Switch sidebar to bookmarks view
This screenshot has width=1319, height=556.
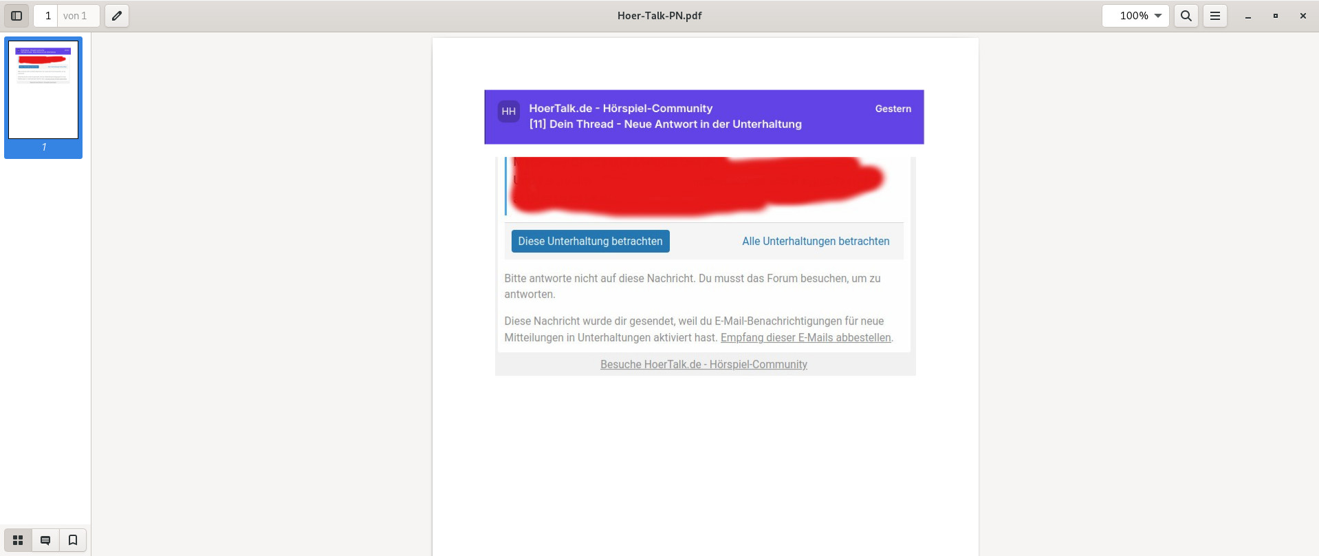pyautogui.click(x=73, y=540)
